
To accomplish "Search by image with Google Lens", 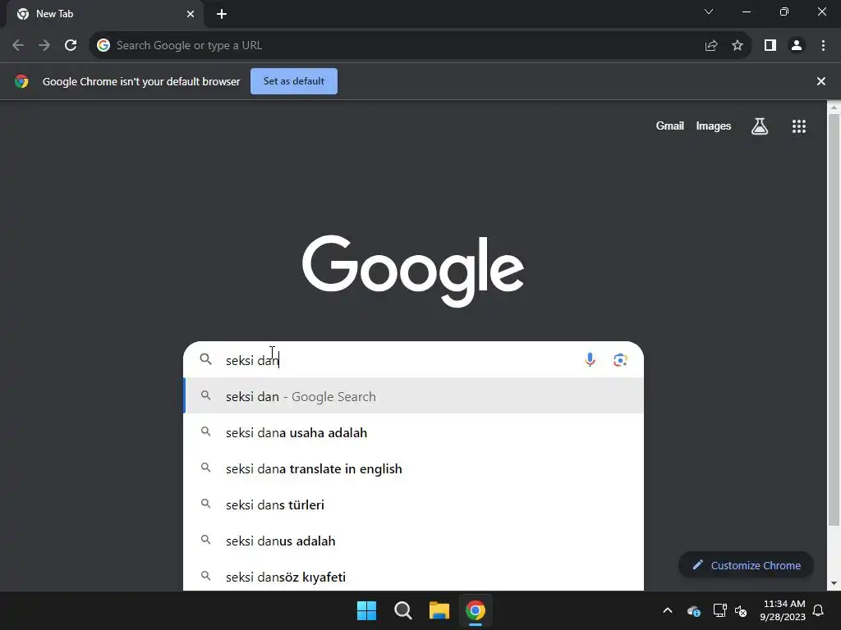I will click(x=620, y=360).
